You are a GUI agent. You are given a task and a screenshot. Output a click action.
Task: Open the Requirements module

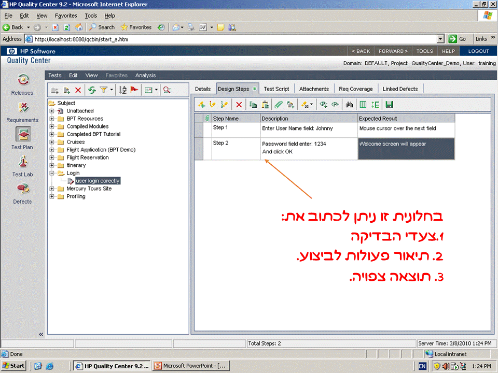click(22, 112)
